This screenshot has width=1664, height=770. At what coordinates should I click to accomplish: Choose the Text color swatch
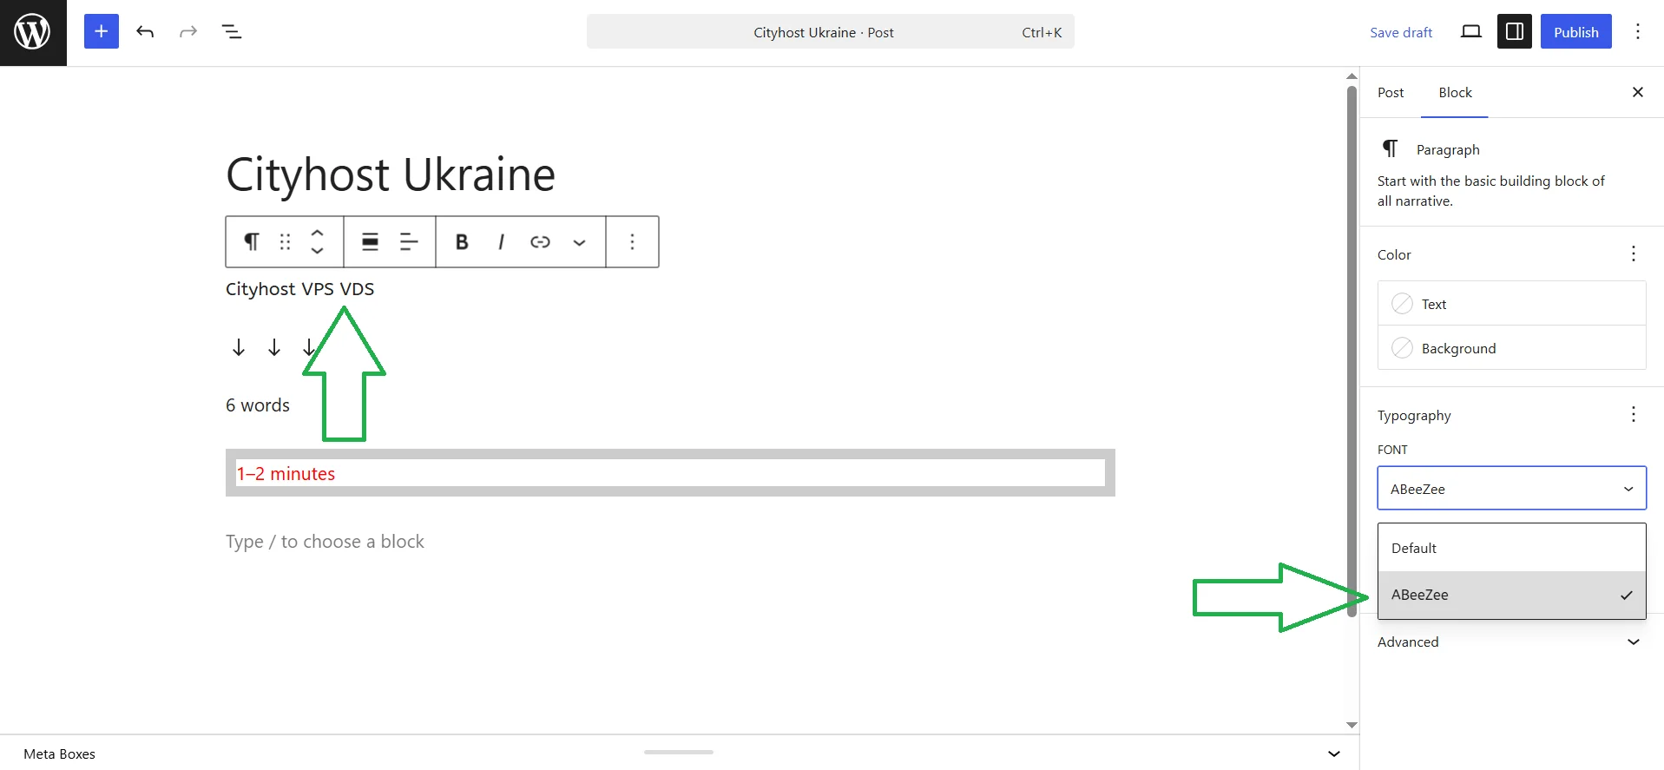pos(1511,303)
